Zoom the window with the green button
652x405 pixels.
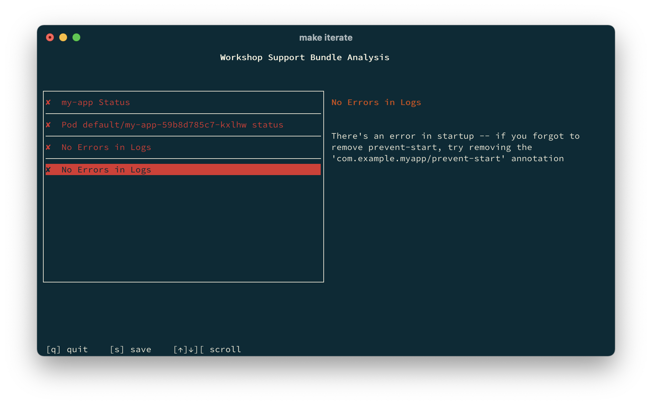pyautogui.click(x=76, y=37)
